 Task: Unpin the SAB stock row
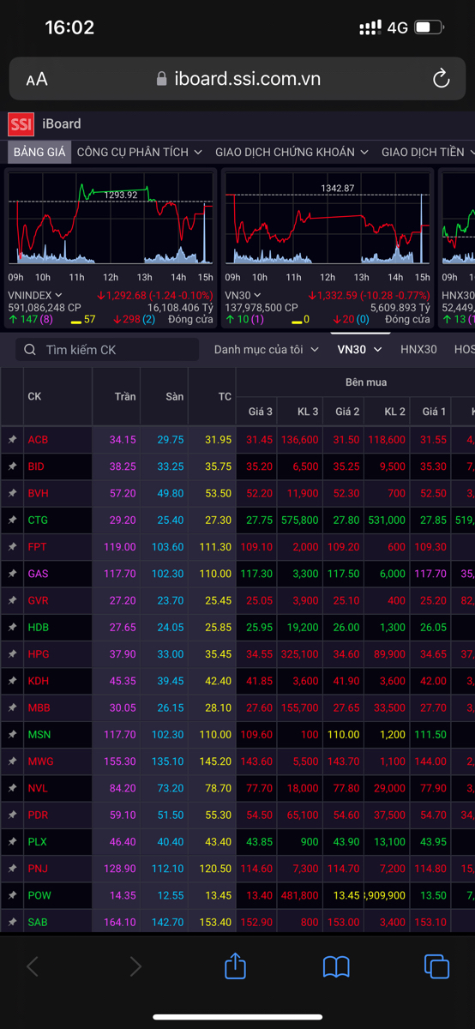tap(12, 922)
